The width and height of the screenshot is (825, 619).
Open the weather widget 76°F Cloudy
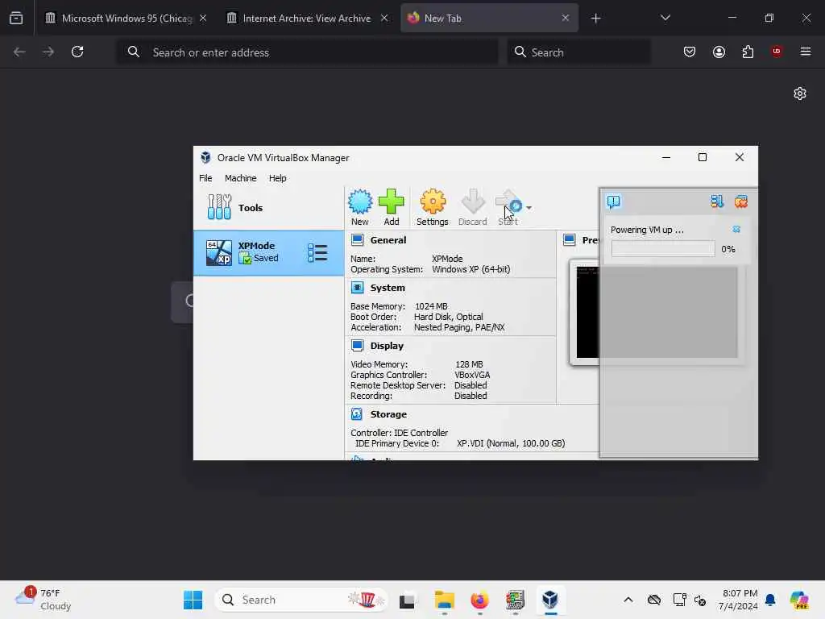point(44,600)
